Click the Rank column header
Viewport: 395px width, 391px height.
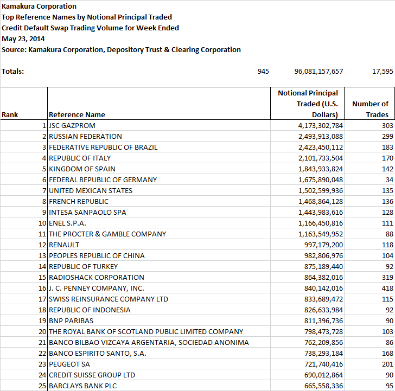click(x=24, y=104)
